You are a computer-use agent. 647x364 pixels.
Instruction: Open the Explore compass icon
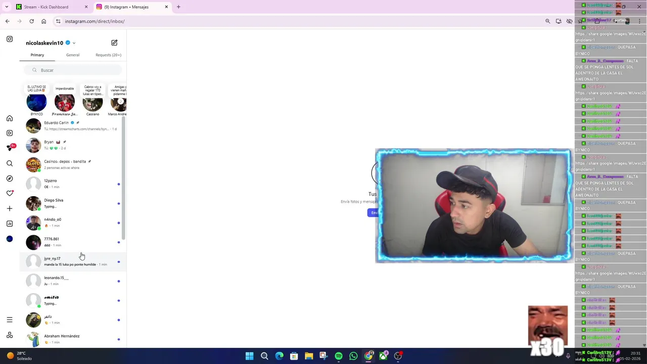pyautogui.click(x=10, y=178)
